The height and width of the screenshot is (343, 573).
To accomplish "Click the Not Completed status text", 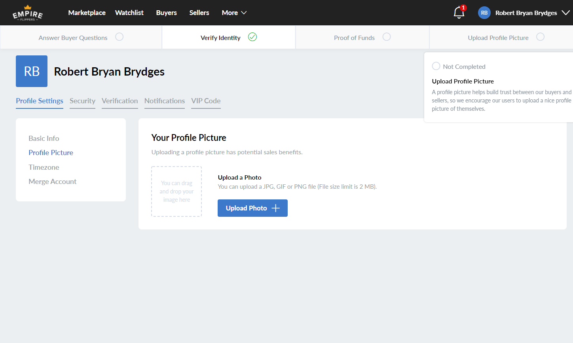I will 464,66.
